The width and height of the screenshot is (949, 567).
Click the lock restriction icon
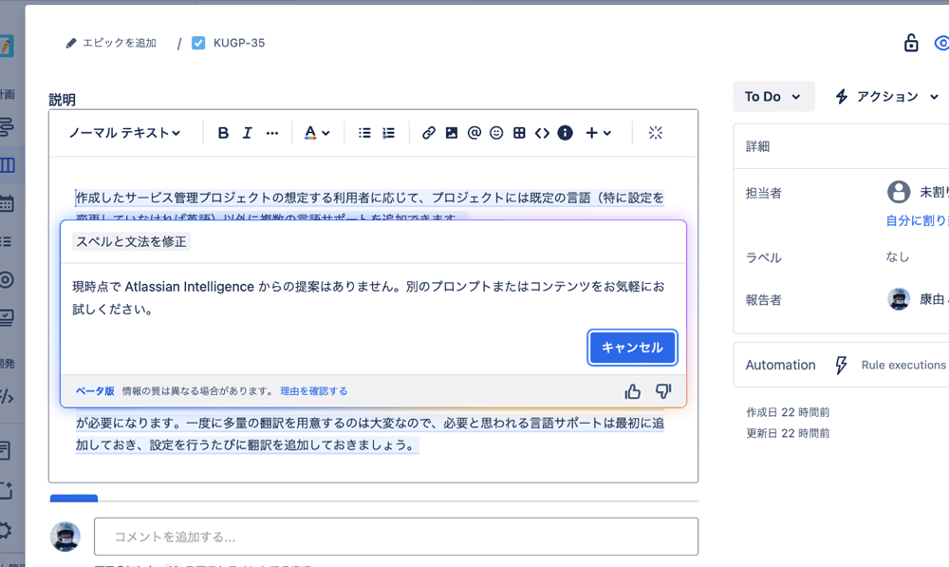click(911, 43)
